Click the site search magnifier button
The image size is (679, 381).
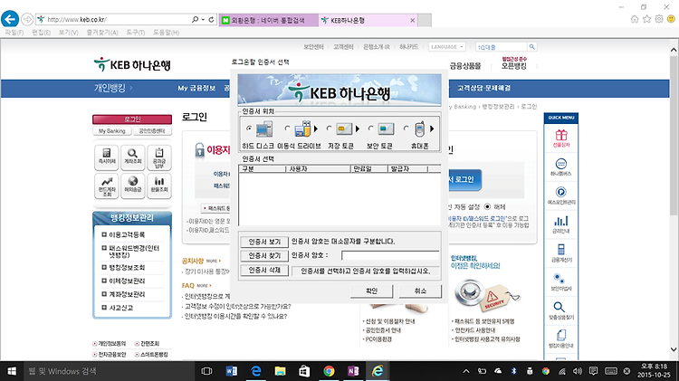531,47
